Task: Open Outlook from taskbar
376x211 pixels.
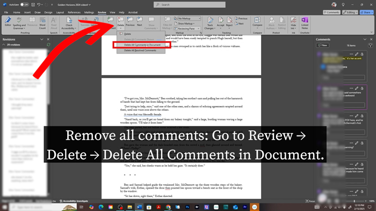Action: pos(235,207)
